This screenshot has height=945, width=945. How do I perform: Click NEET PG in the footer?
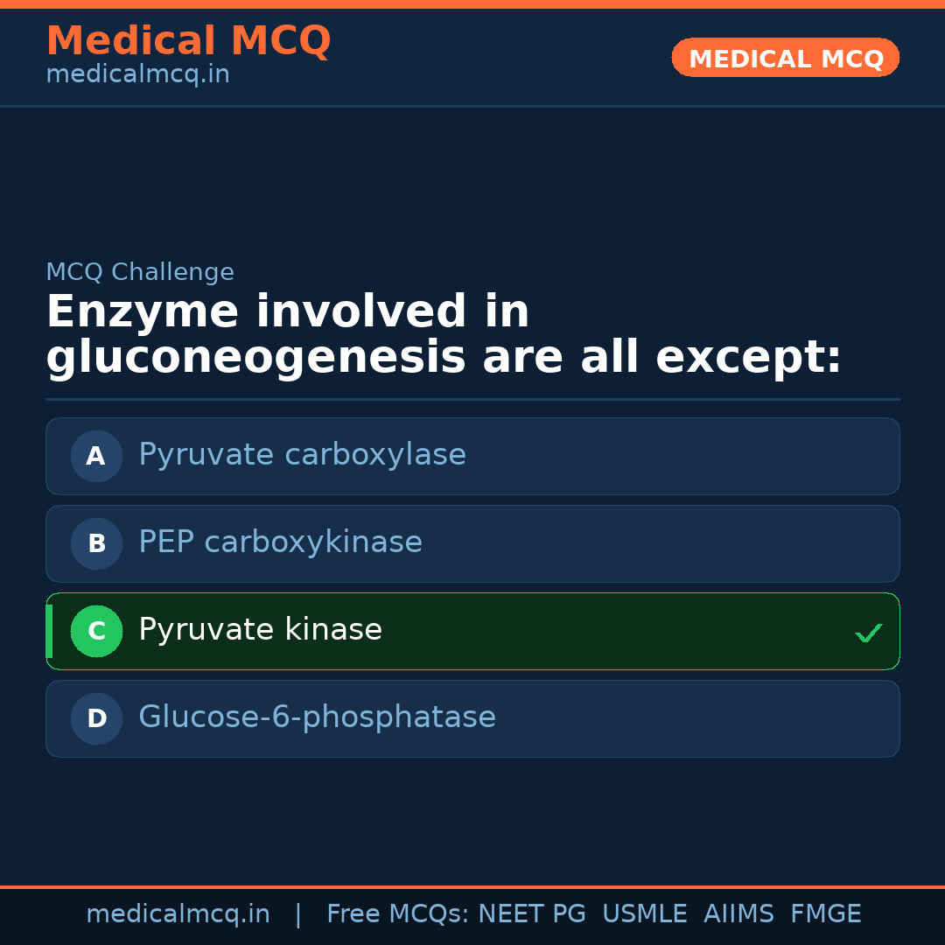pyautogui.click(x=532, y=914)
